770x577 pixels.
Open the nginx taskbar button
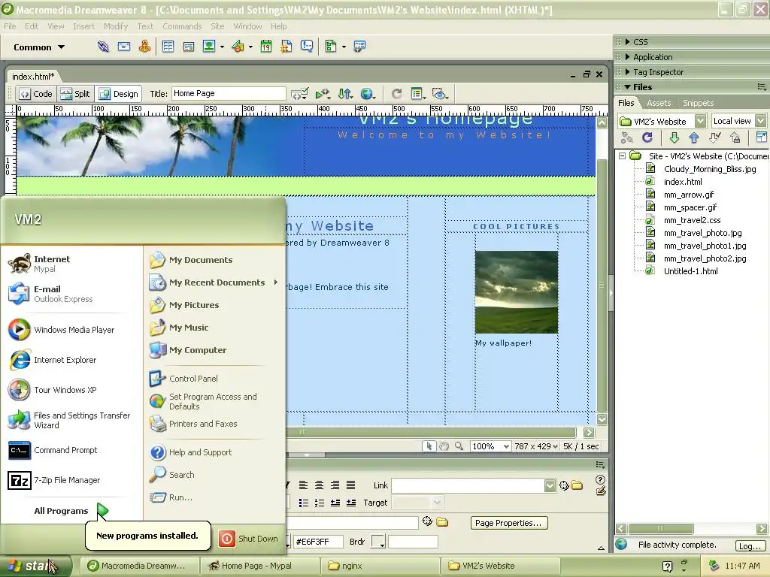coord(379,566)
